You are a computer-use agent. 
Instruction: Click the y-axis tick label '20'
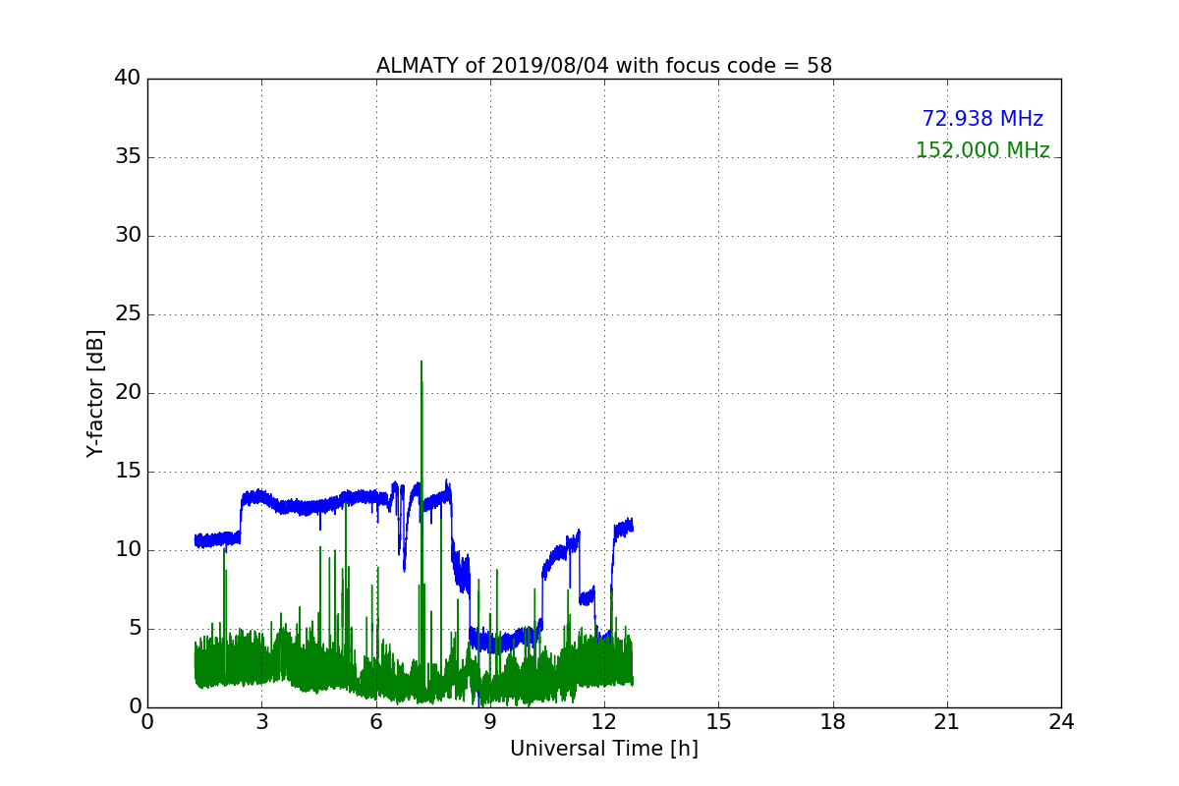pos(129,393)
